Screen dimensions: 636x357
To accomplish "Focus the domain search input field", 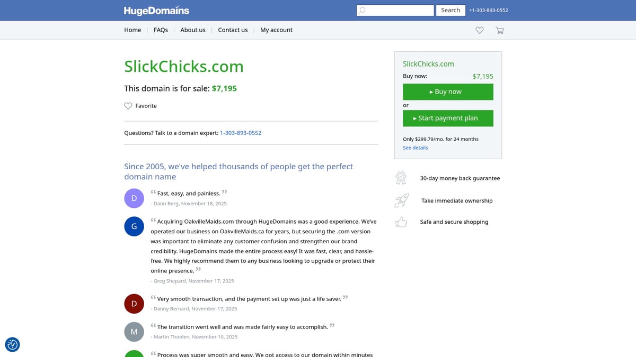I will coord(399,10).
